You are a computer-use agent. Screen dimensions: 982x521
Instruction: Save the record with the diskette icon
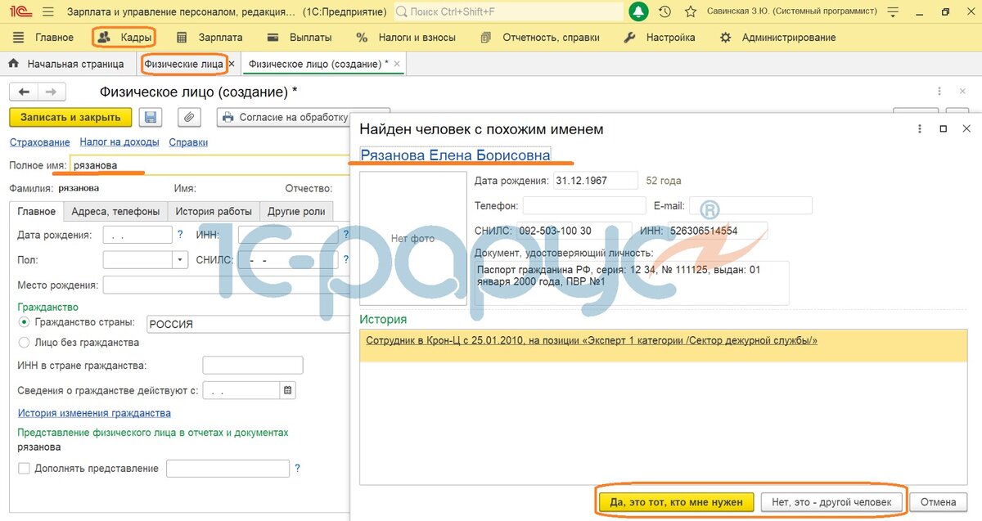coord(151,118)
